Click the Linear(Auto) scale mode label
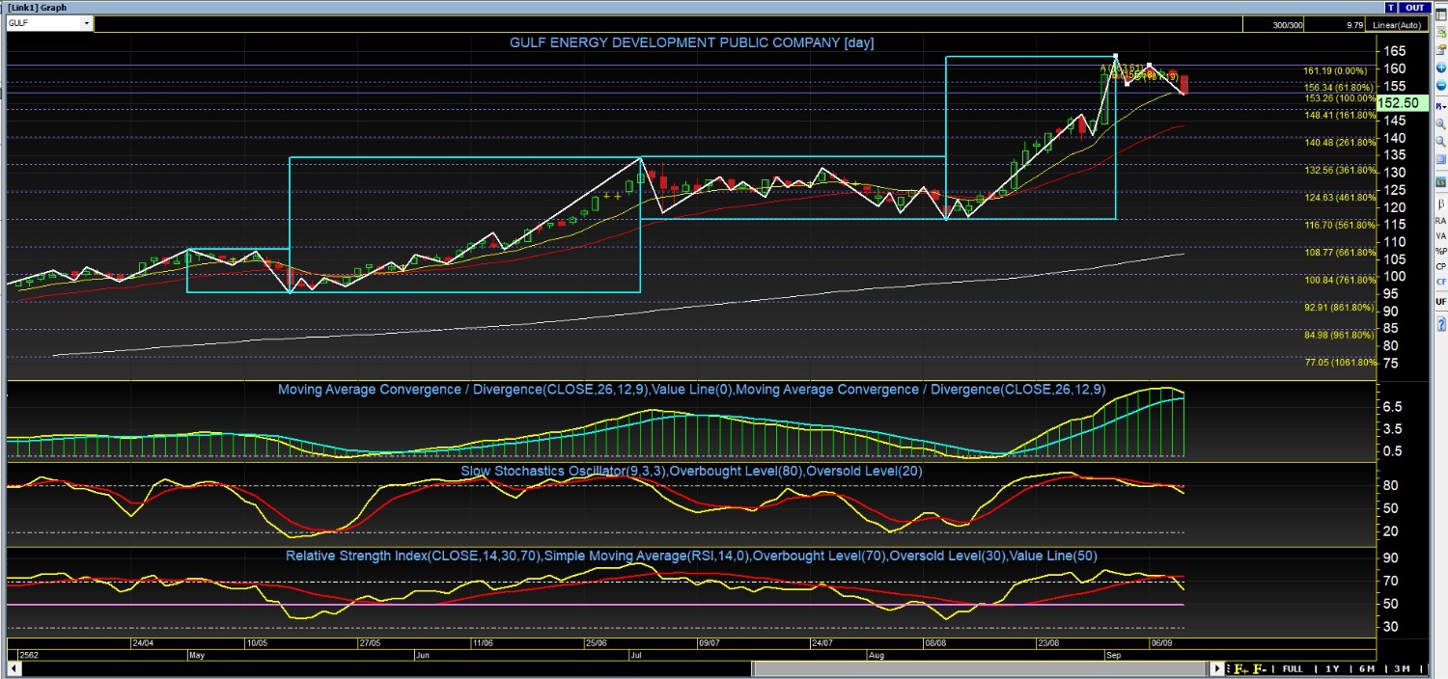 [1398, 25]
